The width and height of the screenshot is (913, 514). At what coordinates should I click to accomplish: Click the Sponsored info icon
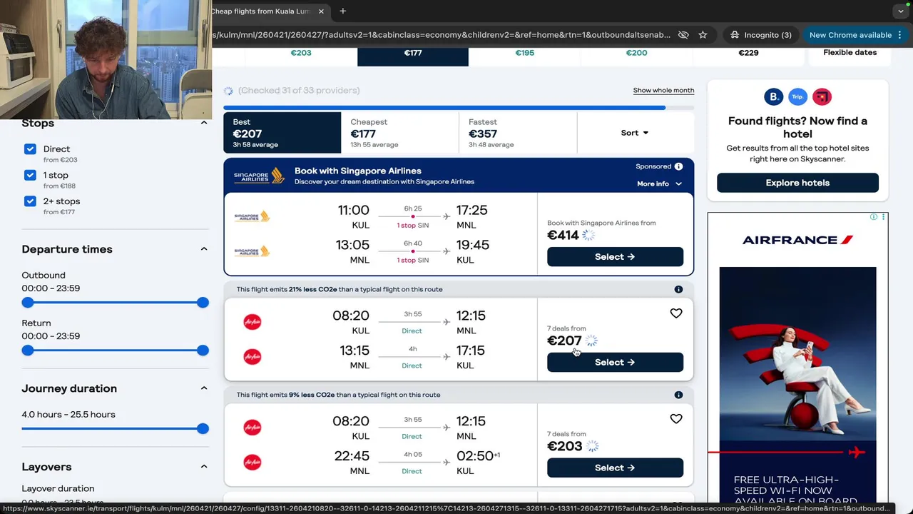click(x=678, y=166)
